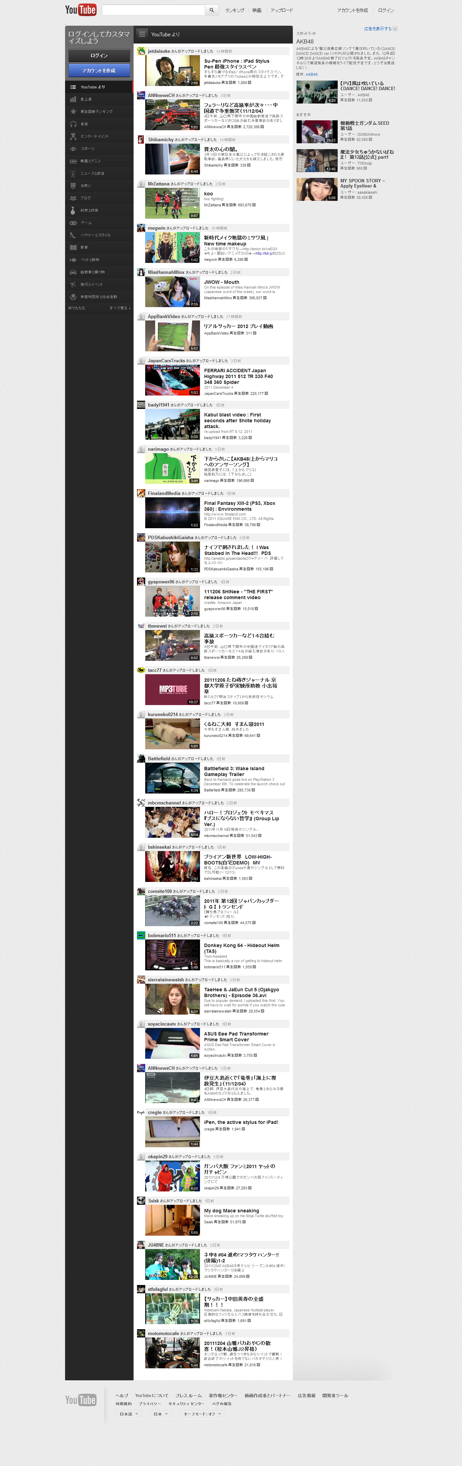Open the 日本 country dropdown
The image size is (462, 1466).
click(x=160, y=1414)
